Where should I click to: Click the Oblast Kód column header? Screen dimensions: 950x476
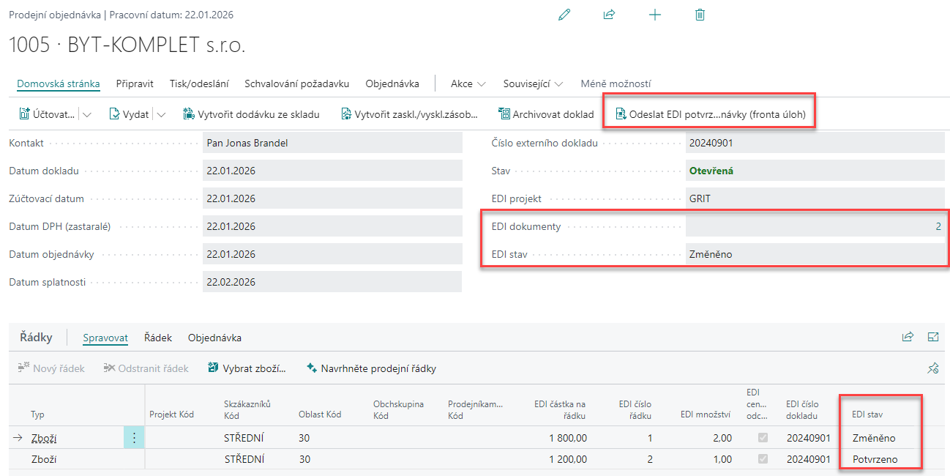[320, 414]
